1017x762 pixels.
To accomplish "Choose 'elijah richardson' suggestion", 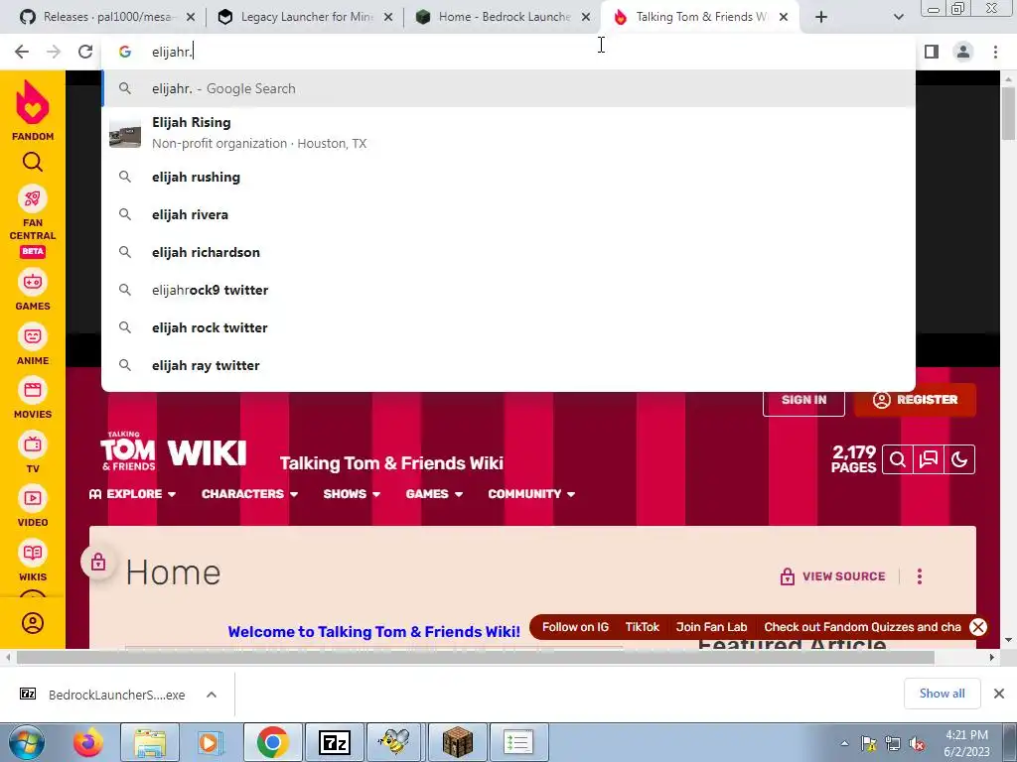I will [x=508, y=252].
